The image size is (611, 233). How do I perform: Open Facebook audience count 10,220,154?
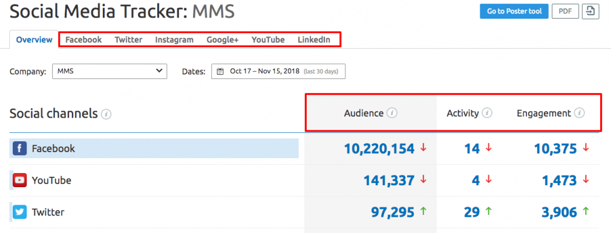(379, 148)
